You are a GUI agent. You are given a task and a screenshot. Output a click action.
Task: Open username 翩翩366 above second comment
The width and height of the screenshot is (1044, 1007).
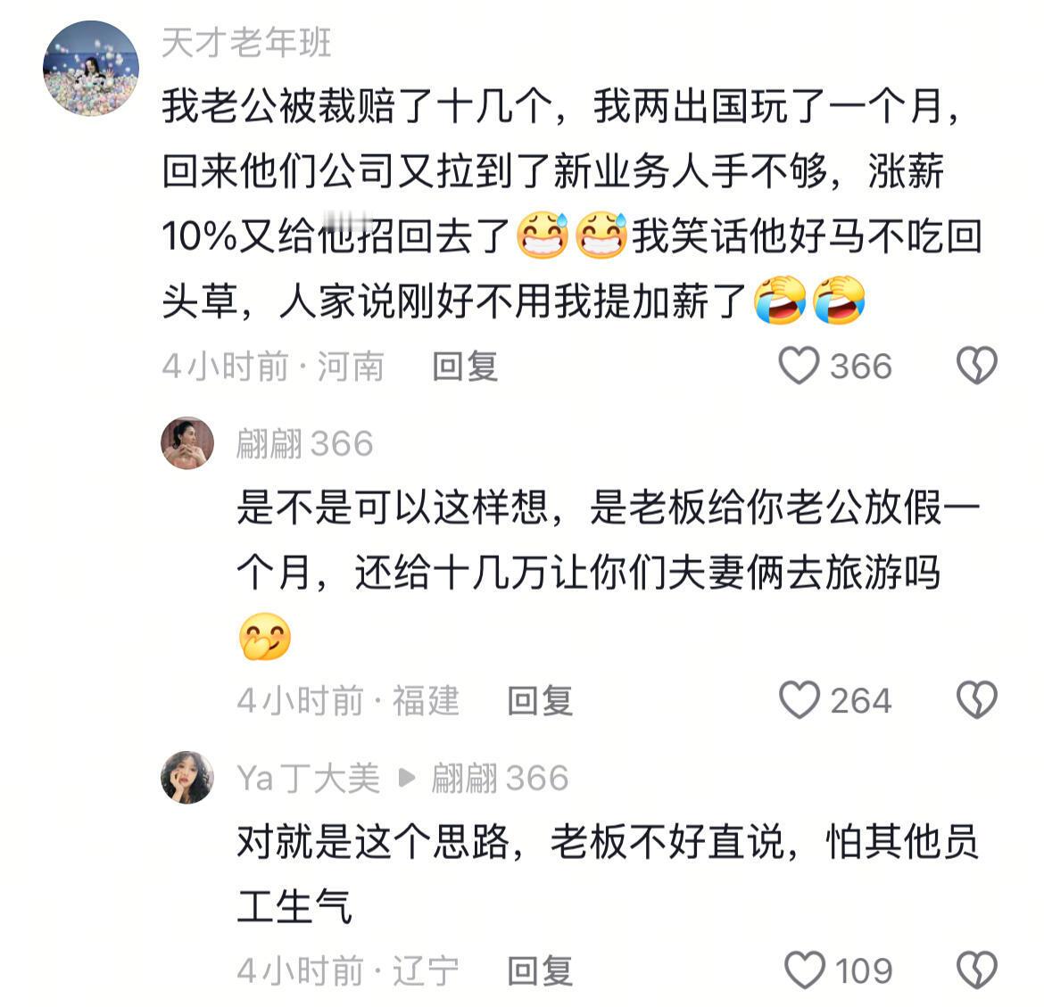click(x=304, y=444)
